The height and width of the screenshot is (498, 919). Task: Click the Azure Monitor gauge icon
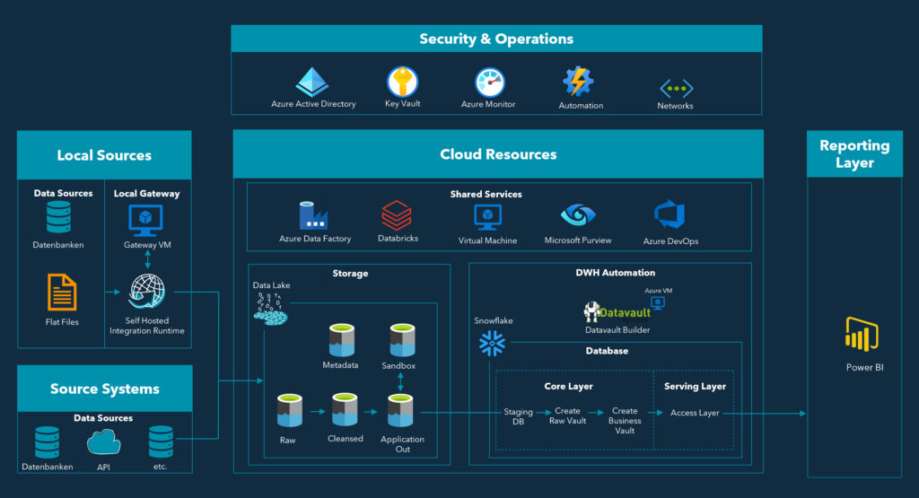pyautogui.click(x=489, y=82)
